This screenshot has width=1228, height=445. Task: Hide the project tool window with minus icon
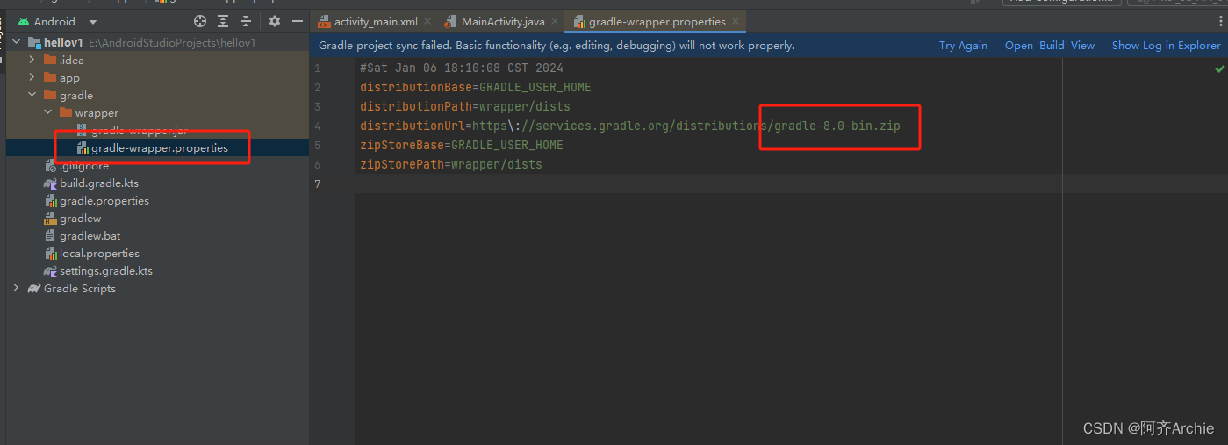tap(298, 21)
